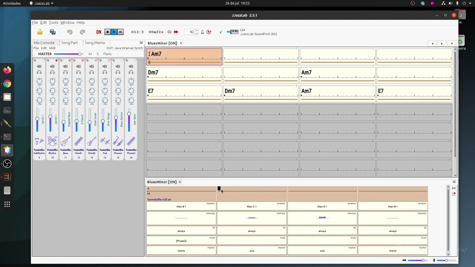The width and height of the screenshot is (475, 267).
Task: Toggle the red playback auto-scroll arrow
Action: tap(176, 32)
